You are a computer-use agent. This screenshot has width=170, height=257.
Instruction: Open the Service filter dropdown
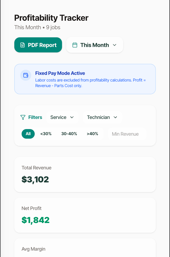pyautogui.click(x=62, y=117)
